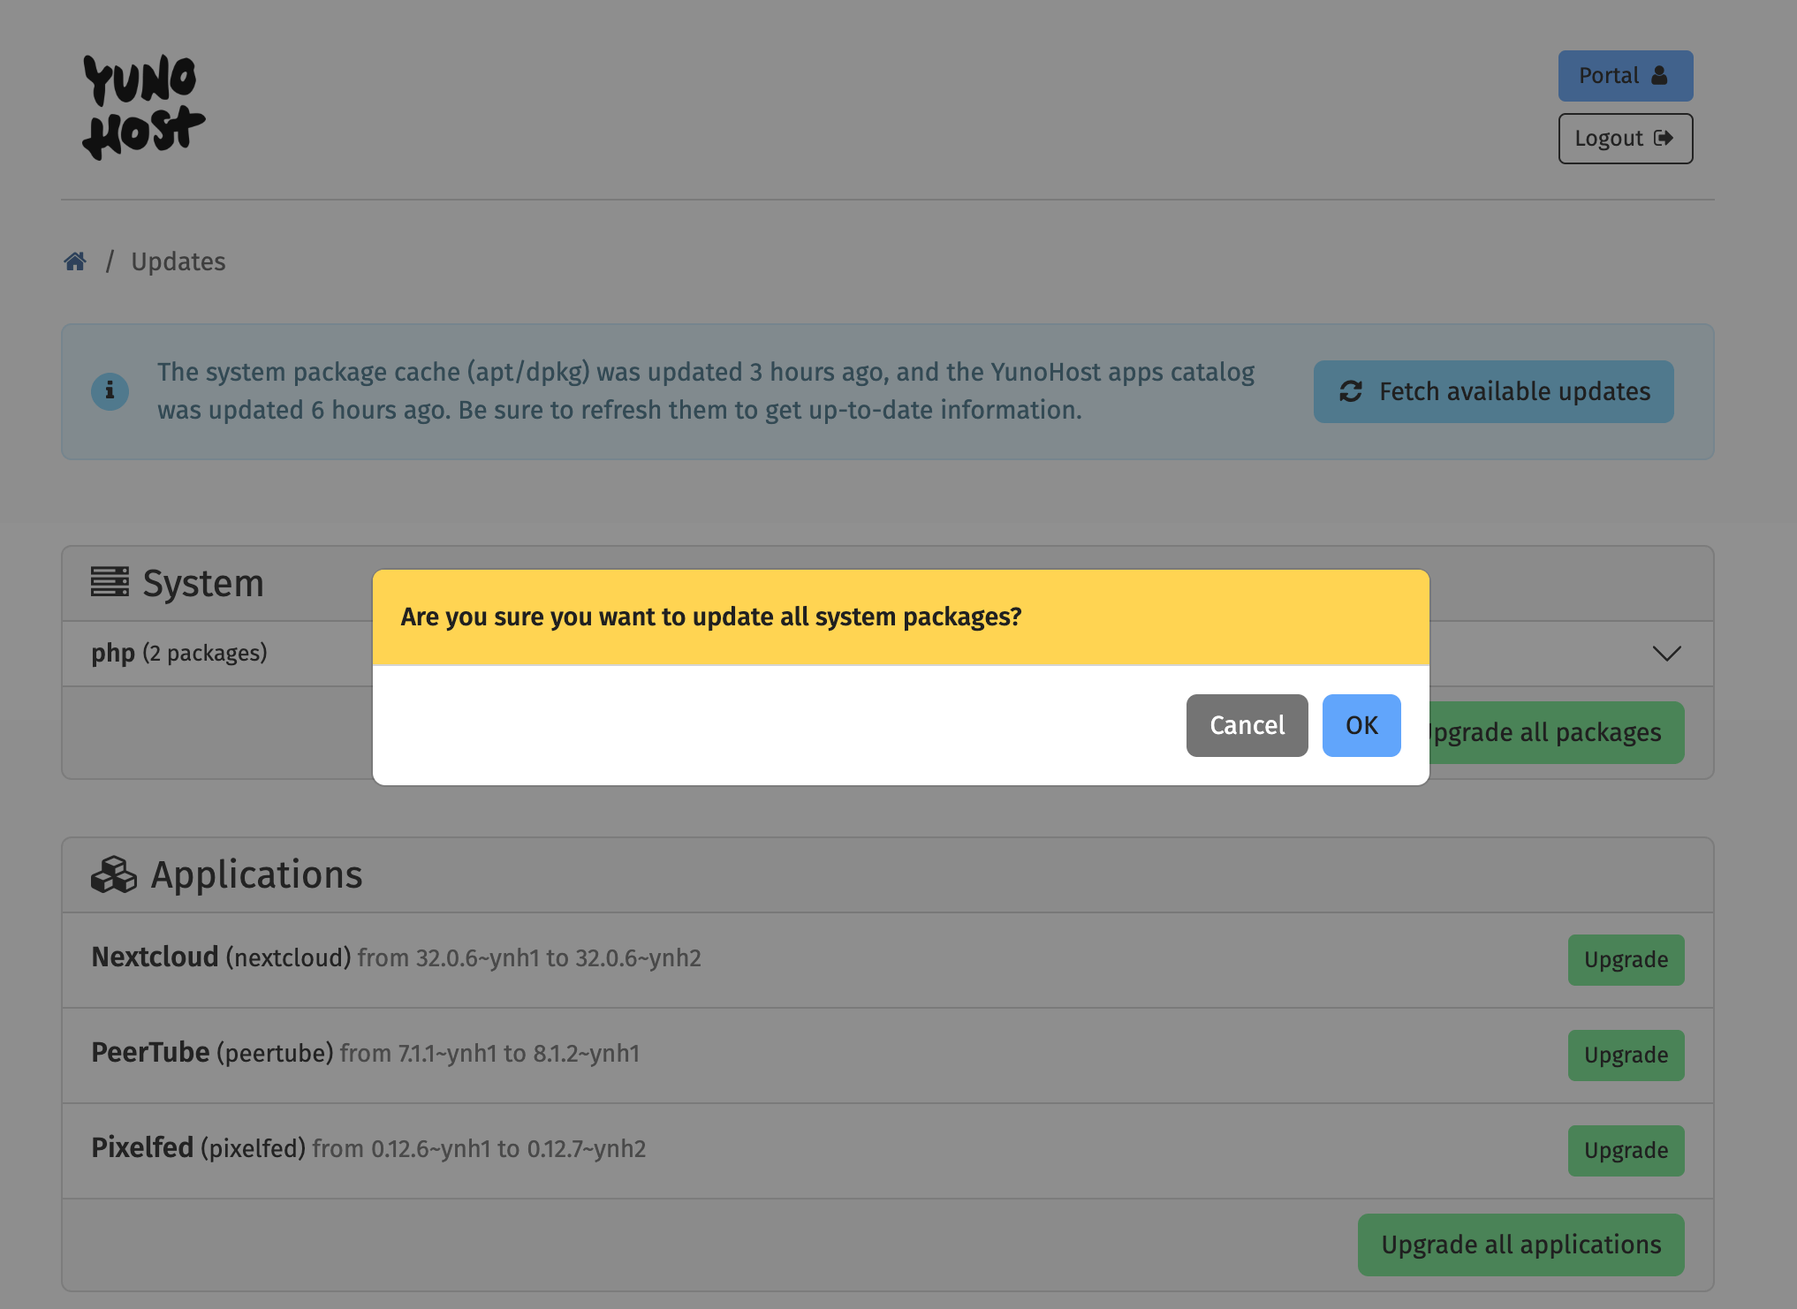This screenshot has height=1309, width=1797.
Task: Open the Updates breadcrumb link
Action: coord(178,261)
